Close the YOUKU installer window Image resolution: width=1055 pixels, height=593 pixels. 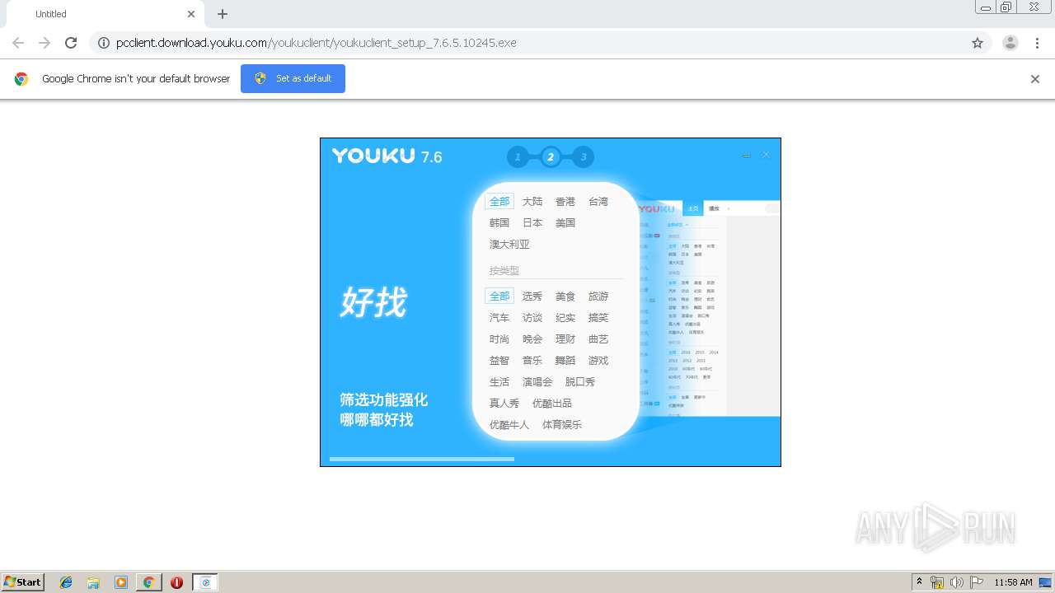[x=766, y=155]
